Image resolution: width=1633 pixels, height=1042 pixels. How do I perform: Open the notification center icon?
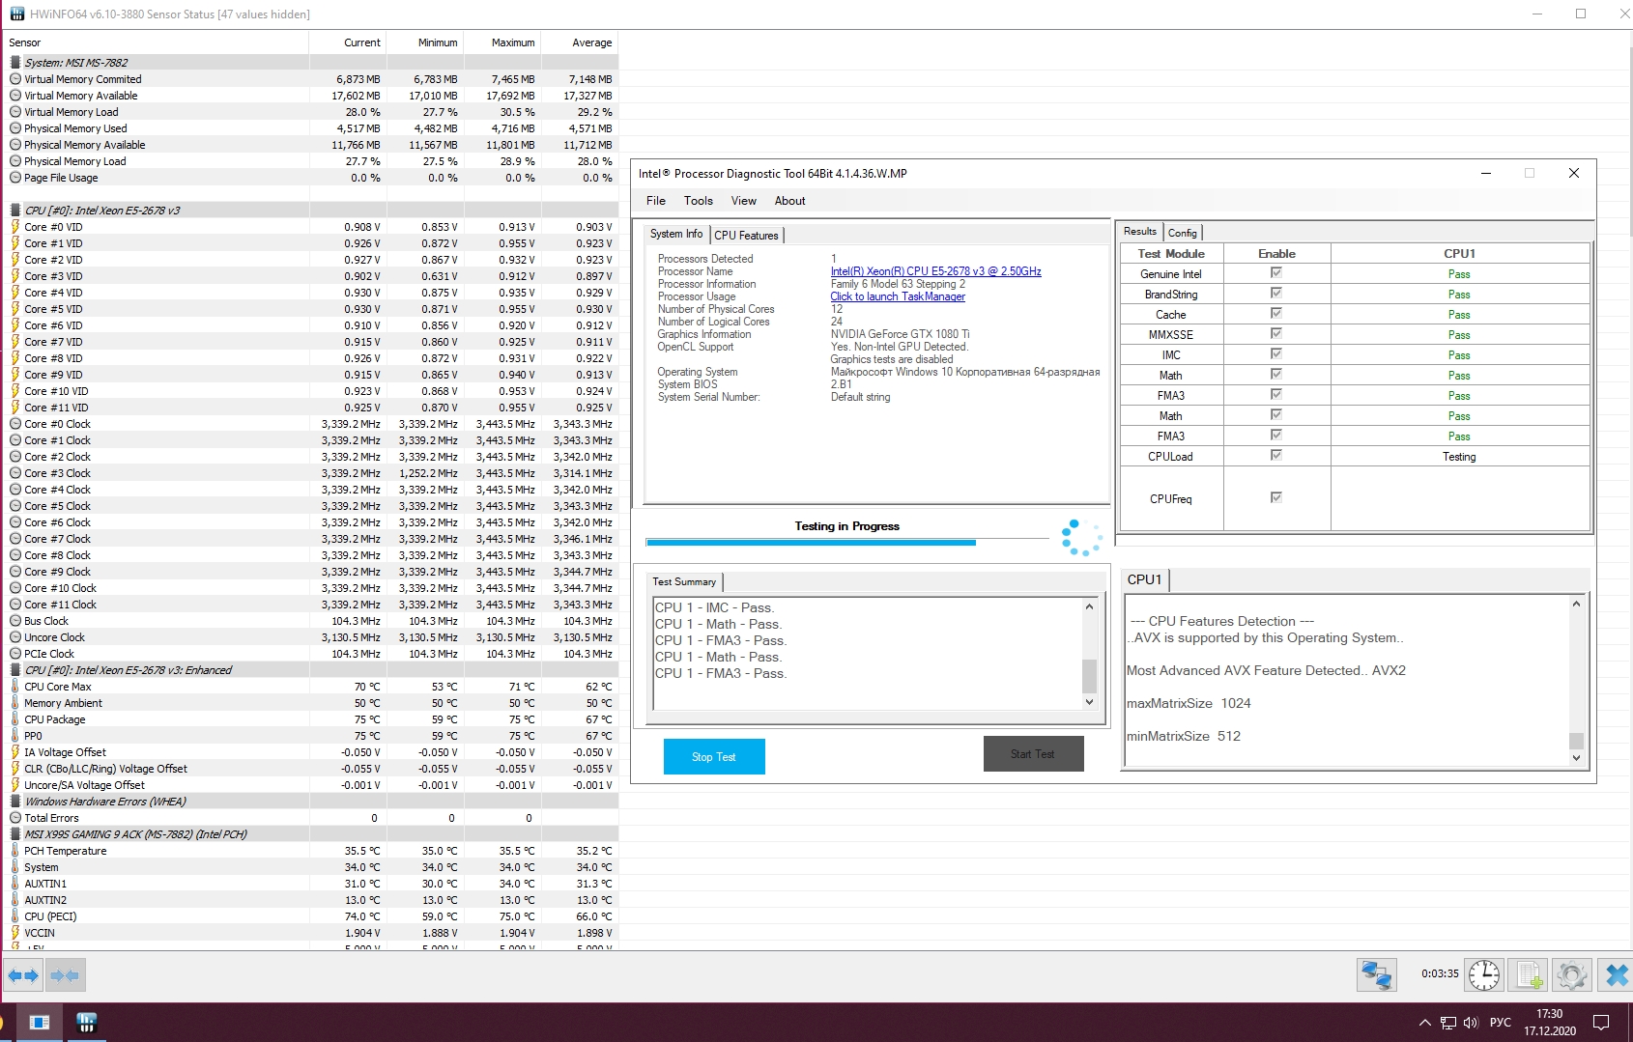click(x=1601, y=1023)
